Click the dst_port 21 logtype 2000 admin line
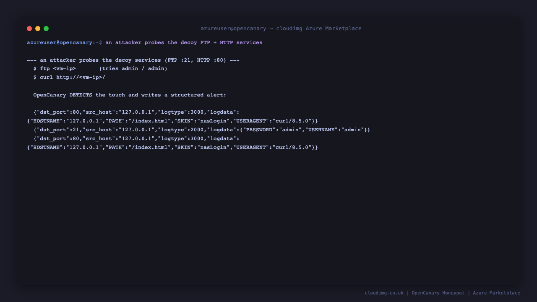This screenshot has width=537, height=302. [202, 130]
